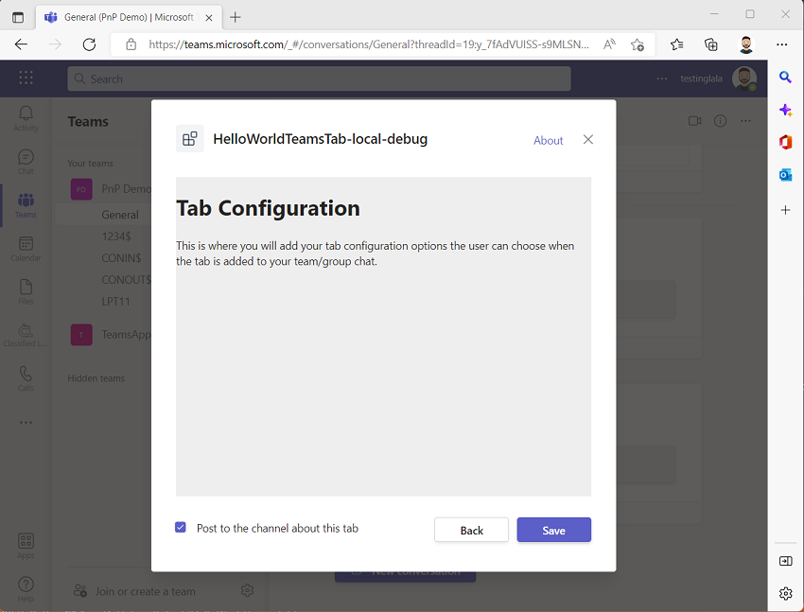Open the Office sidebar icon in Edge
Screen dimensions: 804x612
[x=785, y=142]
